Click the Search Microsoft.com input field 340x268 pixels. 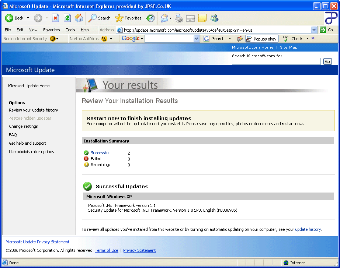[x=276, y=61]
